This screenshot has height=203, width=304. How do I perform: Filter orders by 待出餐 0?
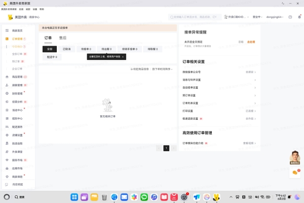[106, 49]
